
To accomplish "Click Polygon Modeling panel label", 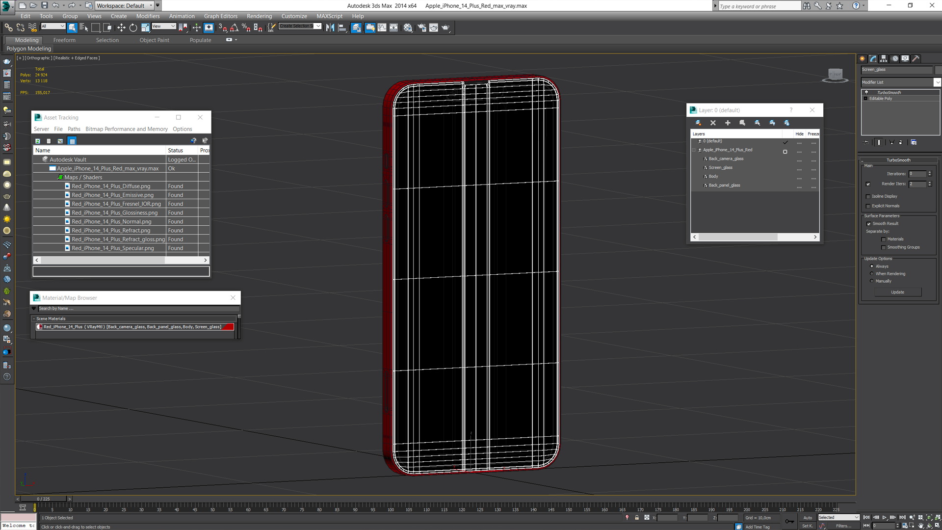I will coord(28,49).
